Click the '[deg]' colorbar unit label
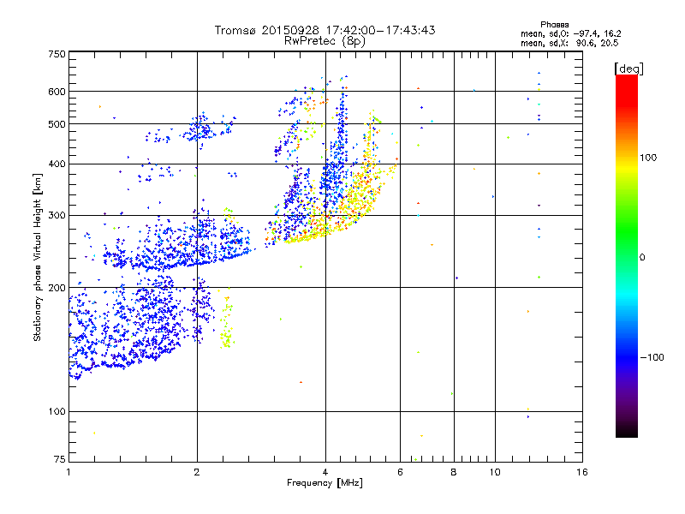This screenshot has height=514, width=685. [628, 69]
